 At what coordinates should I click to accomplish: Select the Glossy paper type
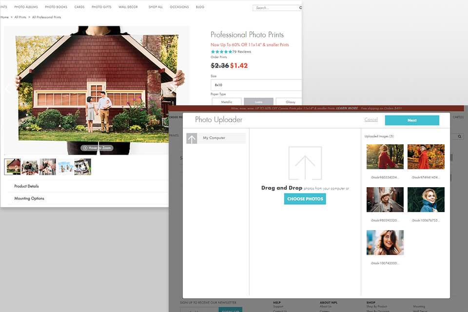[x=290, y=101]
